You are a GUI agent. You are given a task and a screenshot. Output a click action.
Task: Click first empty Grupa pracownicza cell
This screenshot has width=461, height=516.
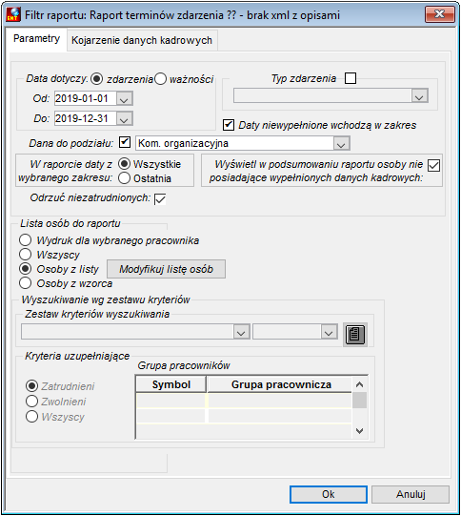point(280,401)
